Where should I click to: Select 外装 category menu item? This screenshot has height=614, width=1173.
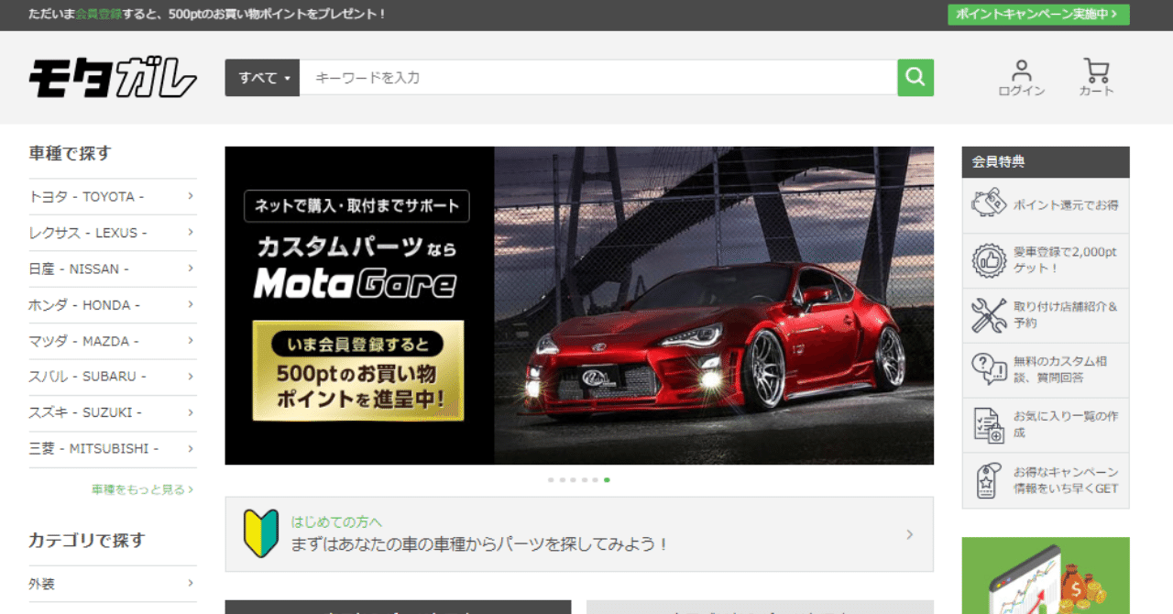click(x=113, y=584)
